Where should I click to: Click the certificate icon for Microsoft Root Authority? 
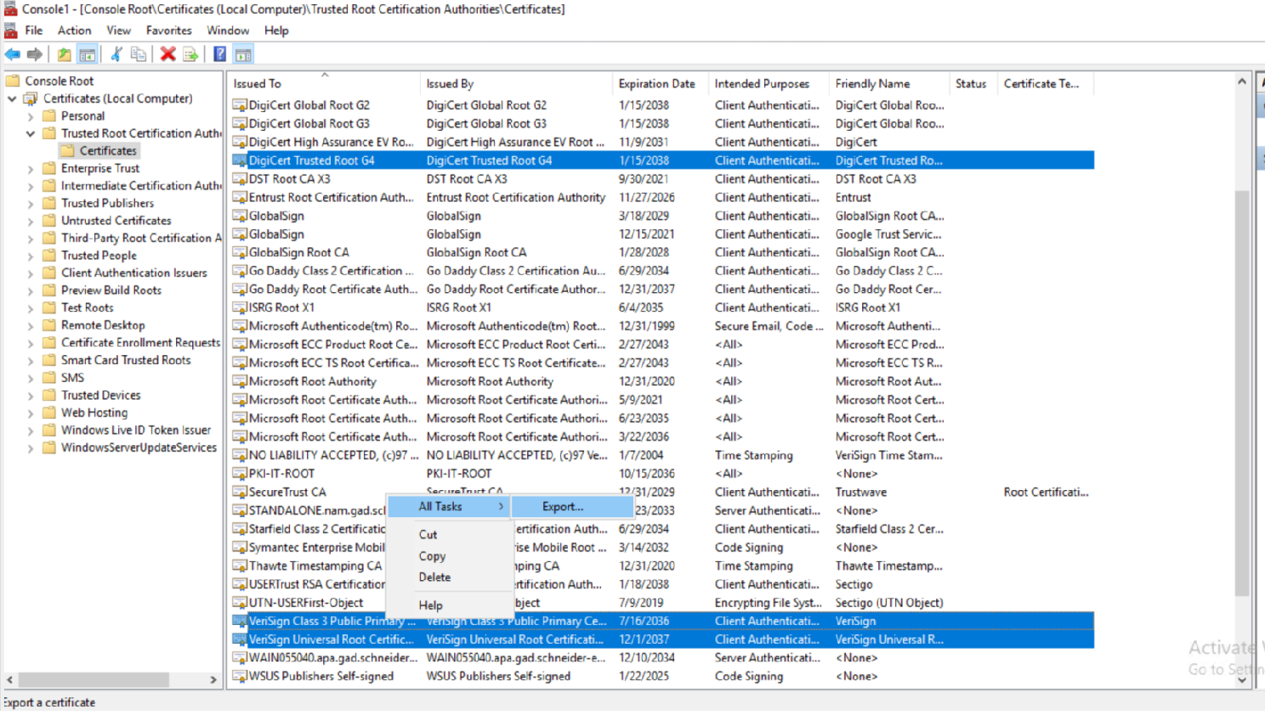tap(240, 382)
